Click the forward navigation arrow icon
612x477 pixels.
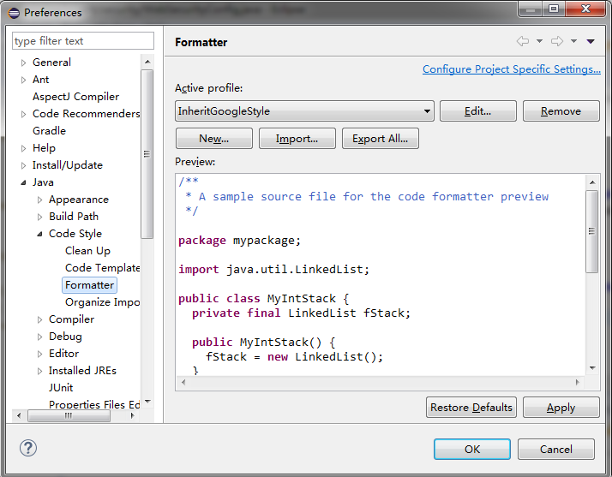[x=556, y=41]
